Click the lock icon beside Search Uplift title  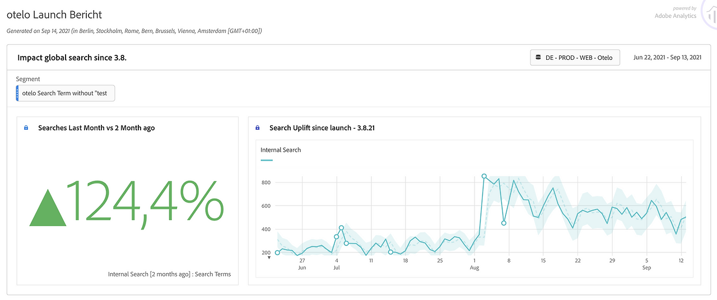[x=258, y=128]
